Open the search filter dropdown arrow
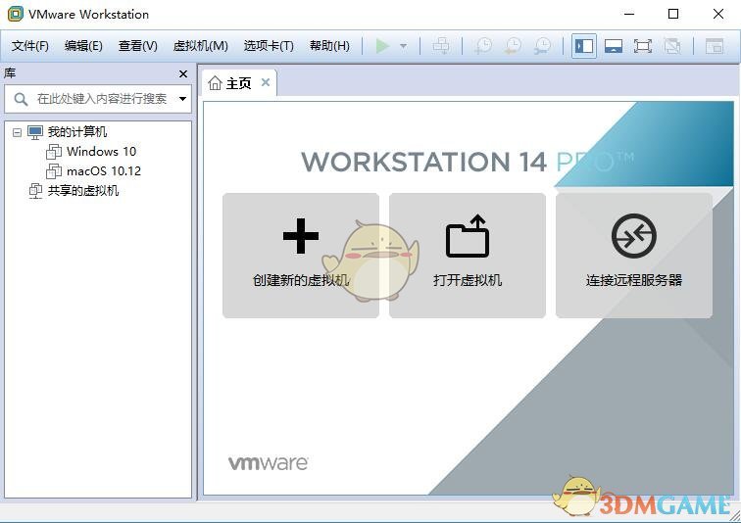The height and width of the screenshot is (523, 741). coord(182,99)
